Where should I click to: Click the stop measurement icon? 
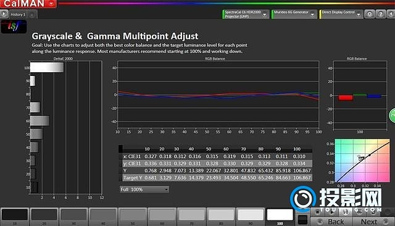pos(318,212)
